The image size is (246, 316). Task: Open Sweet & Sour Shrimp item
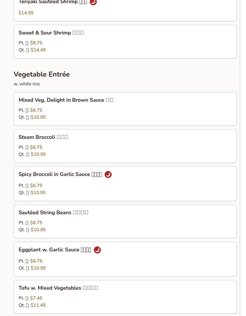click(x=51, y=33)
